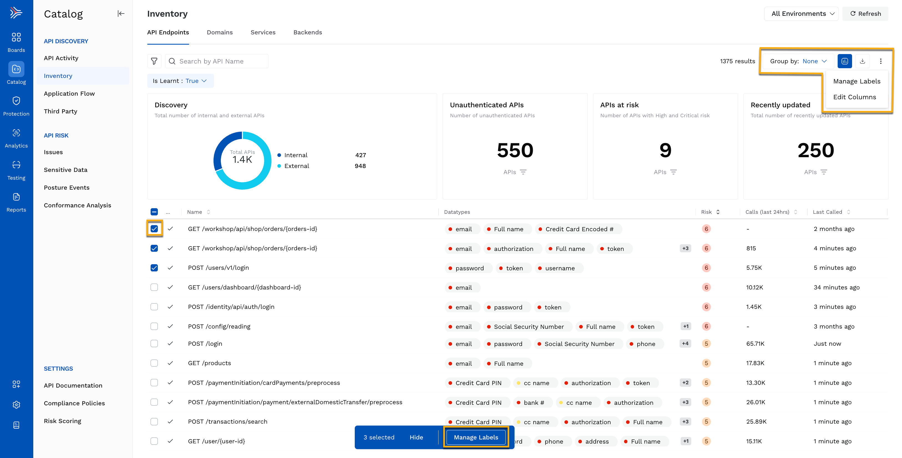This screenshot has width=902, height=458.
Task: Toggle checkbox for POST /users/v1/login
Action: point(154,268)
